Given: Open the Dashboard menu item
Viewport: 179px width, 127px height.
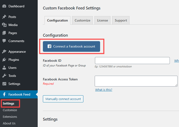Looking at the screenshot, I should (19, 6).
